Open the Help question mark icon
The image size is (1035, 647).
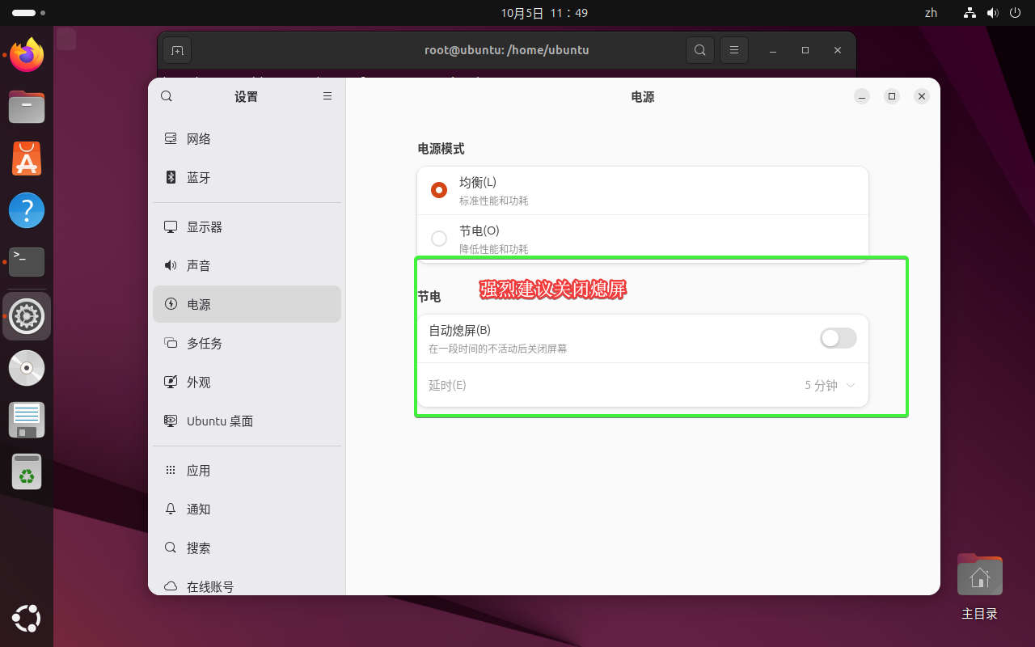(27, 210)
